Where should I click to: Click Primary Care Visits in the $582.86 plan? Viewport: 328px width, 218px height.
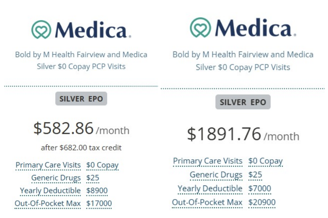48,165
